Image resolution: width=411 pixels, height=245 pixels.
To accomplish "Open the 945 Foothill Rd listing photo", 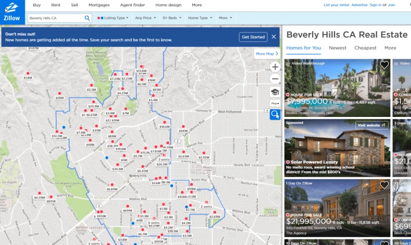I will (337, 208).
